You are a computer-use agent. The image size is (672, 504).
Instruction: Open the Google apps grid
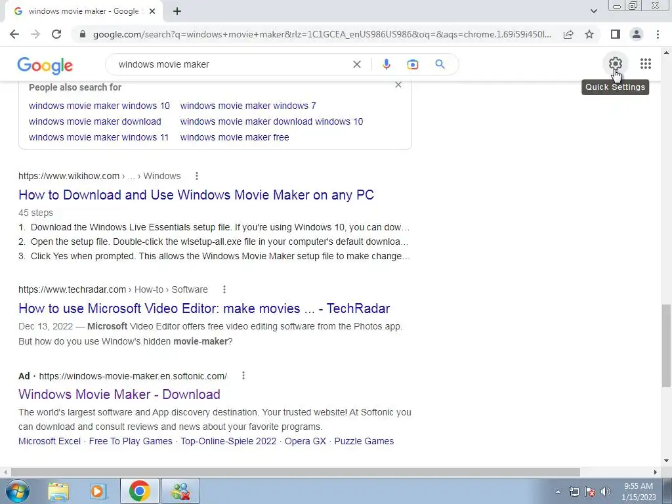pos(646,64)
